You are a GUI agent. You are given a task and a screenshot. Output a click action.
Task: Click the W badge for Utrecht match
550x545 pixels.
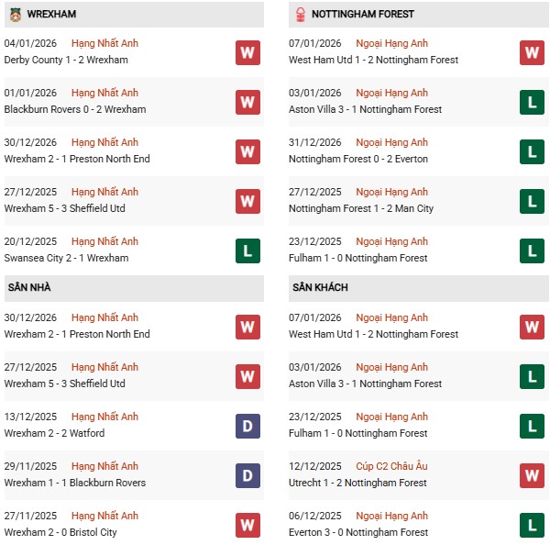533,475
